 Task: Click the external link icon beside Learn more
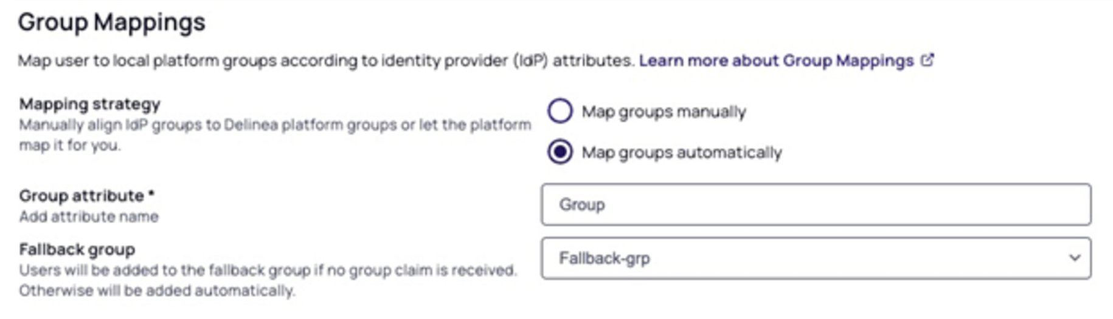pyautogui.click(x=927, y=60)
